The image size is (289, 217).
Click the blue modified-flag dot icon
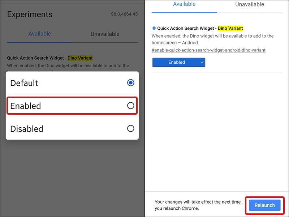click(154, 28)
